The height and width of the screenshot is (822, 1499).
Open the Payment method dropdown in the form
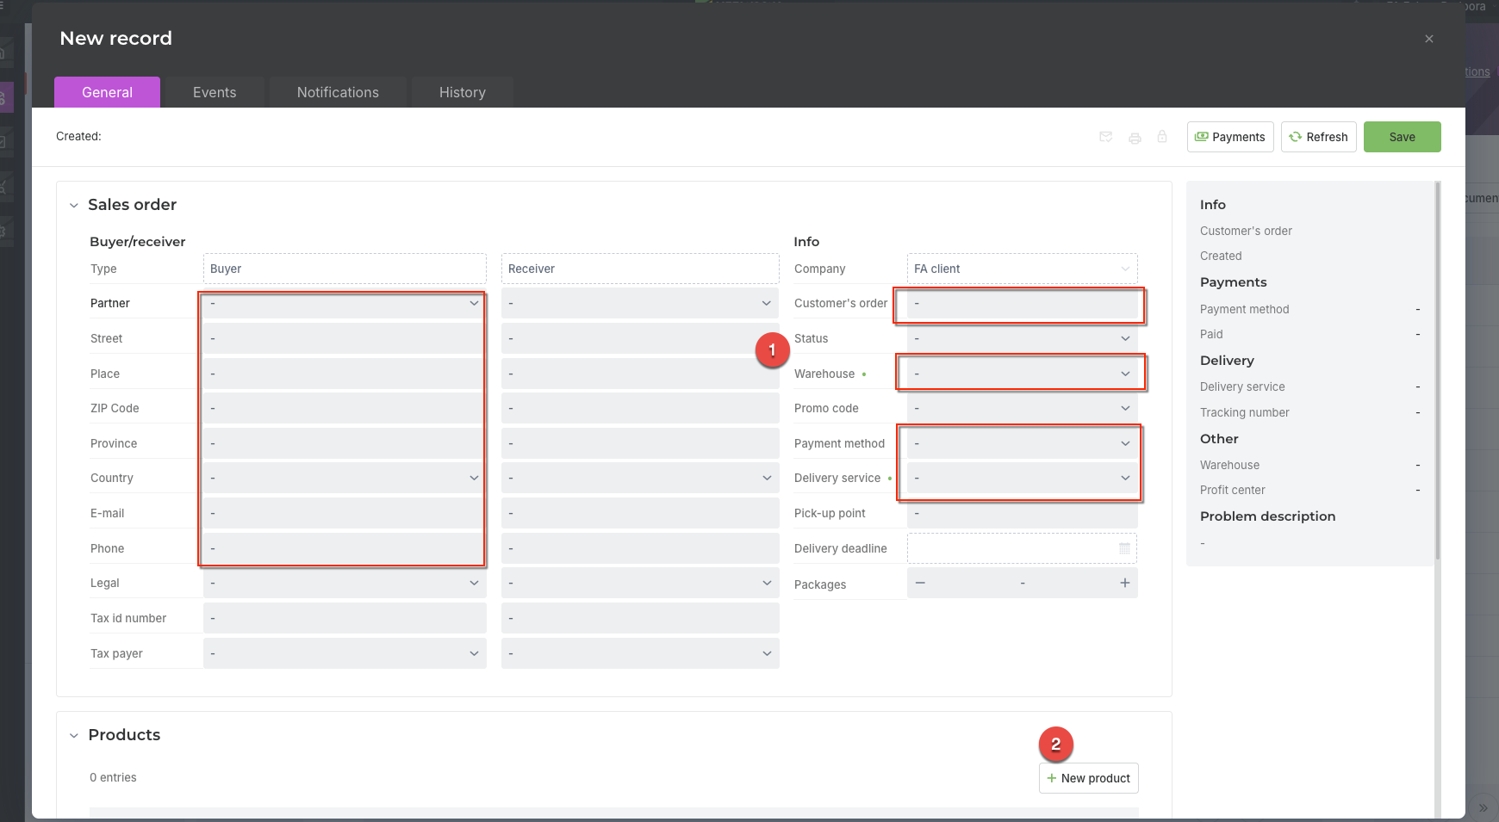pyautogui.click(x=1022, y=443)
